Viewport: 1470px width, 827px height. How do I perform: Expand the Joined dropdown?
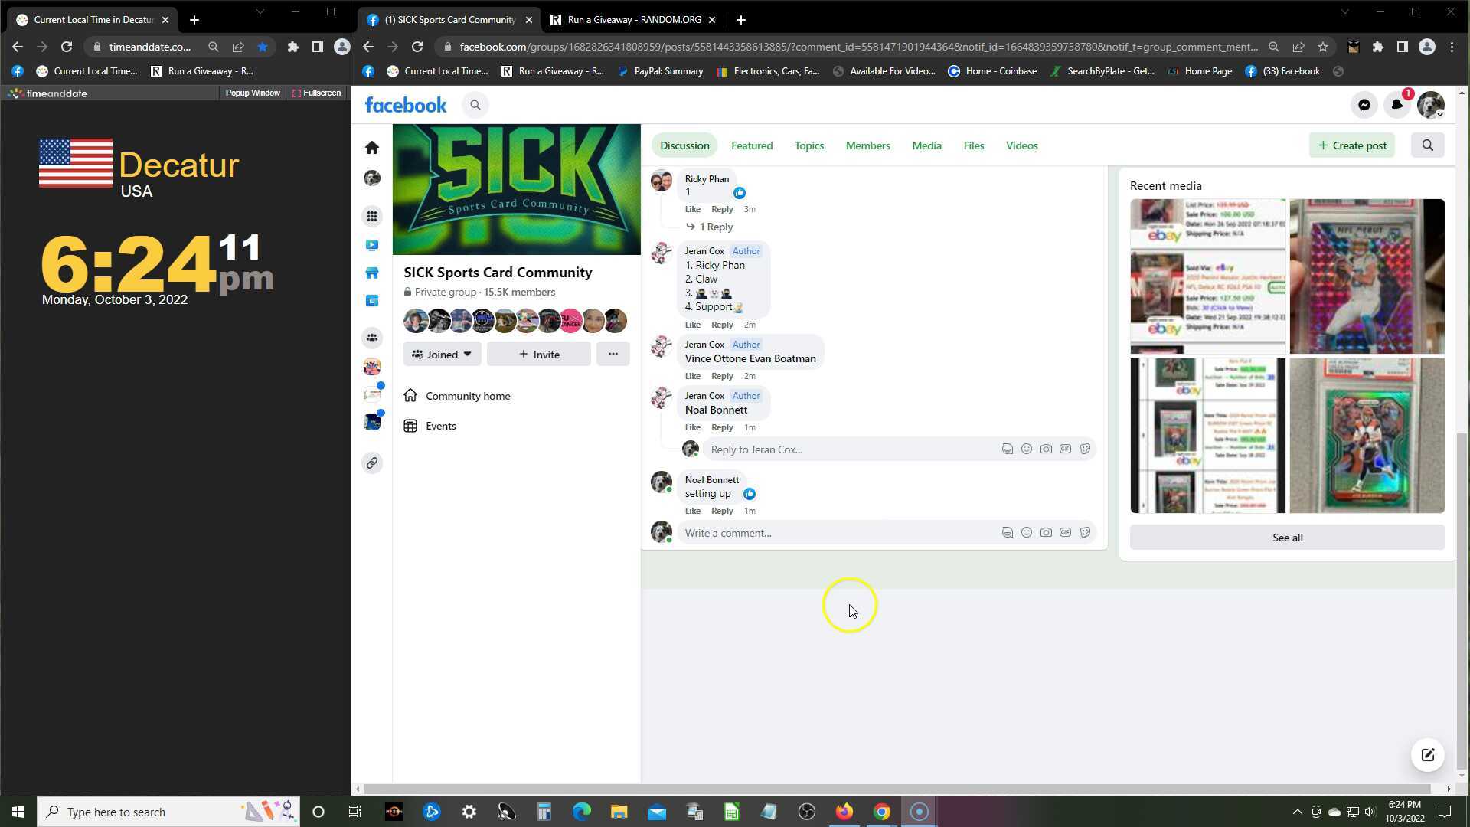442,355
